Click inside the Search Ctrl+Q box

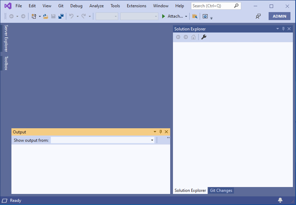[212, 6]
